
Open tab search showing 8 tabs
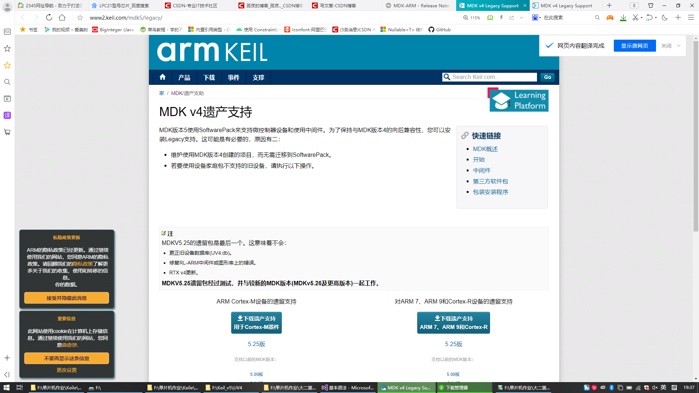(634, 5)
